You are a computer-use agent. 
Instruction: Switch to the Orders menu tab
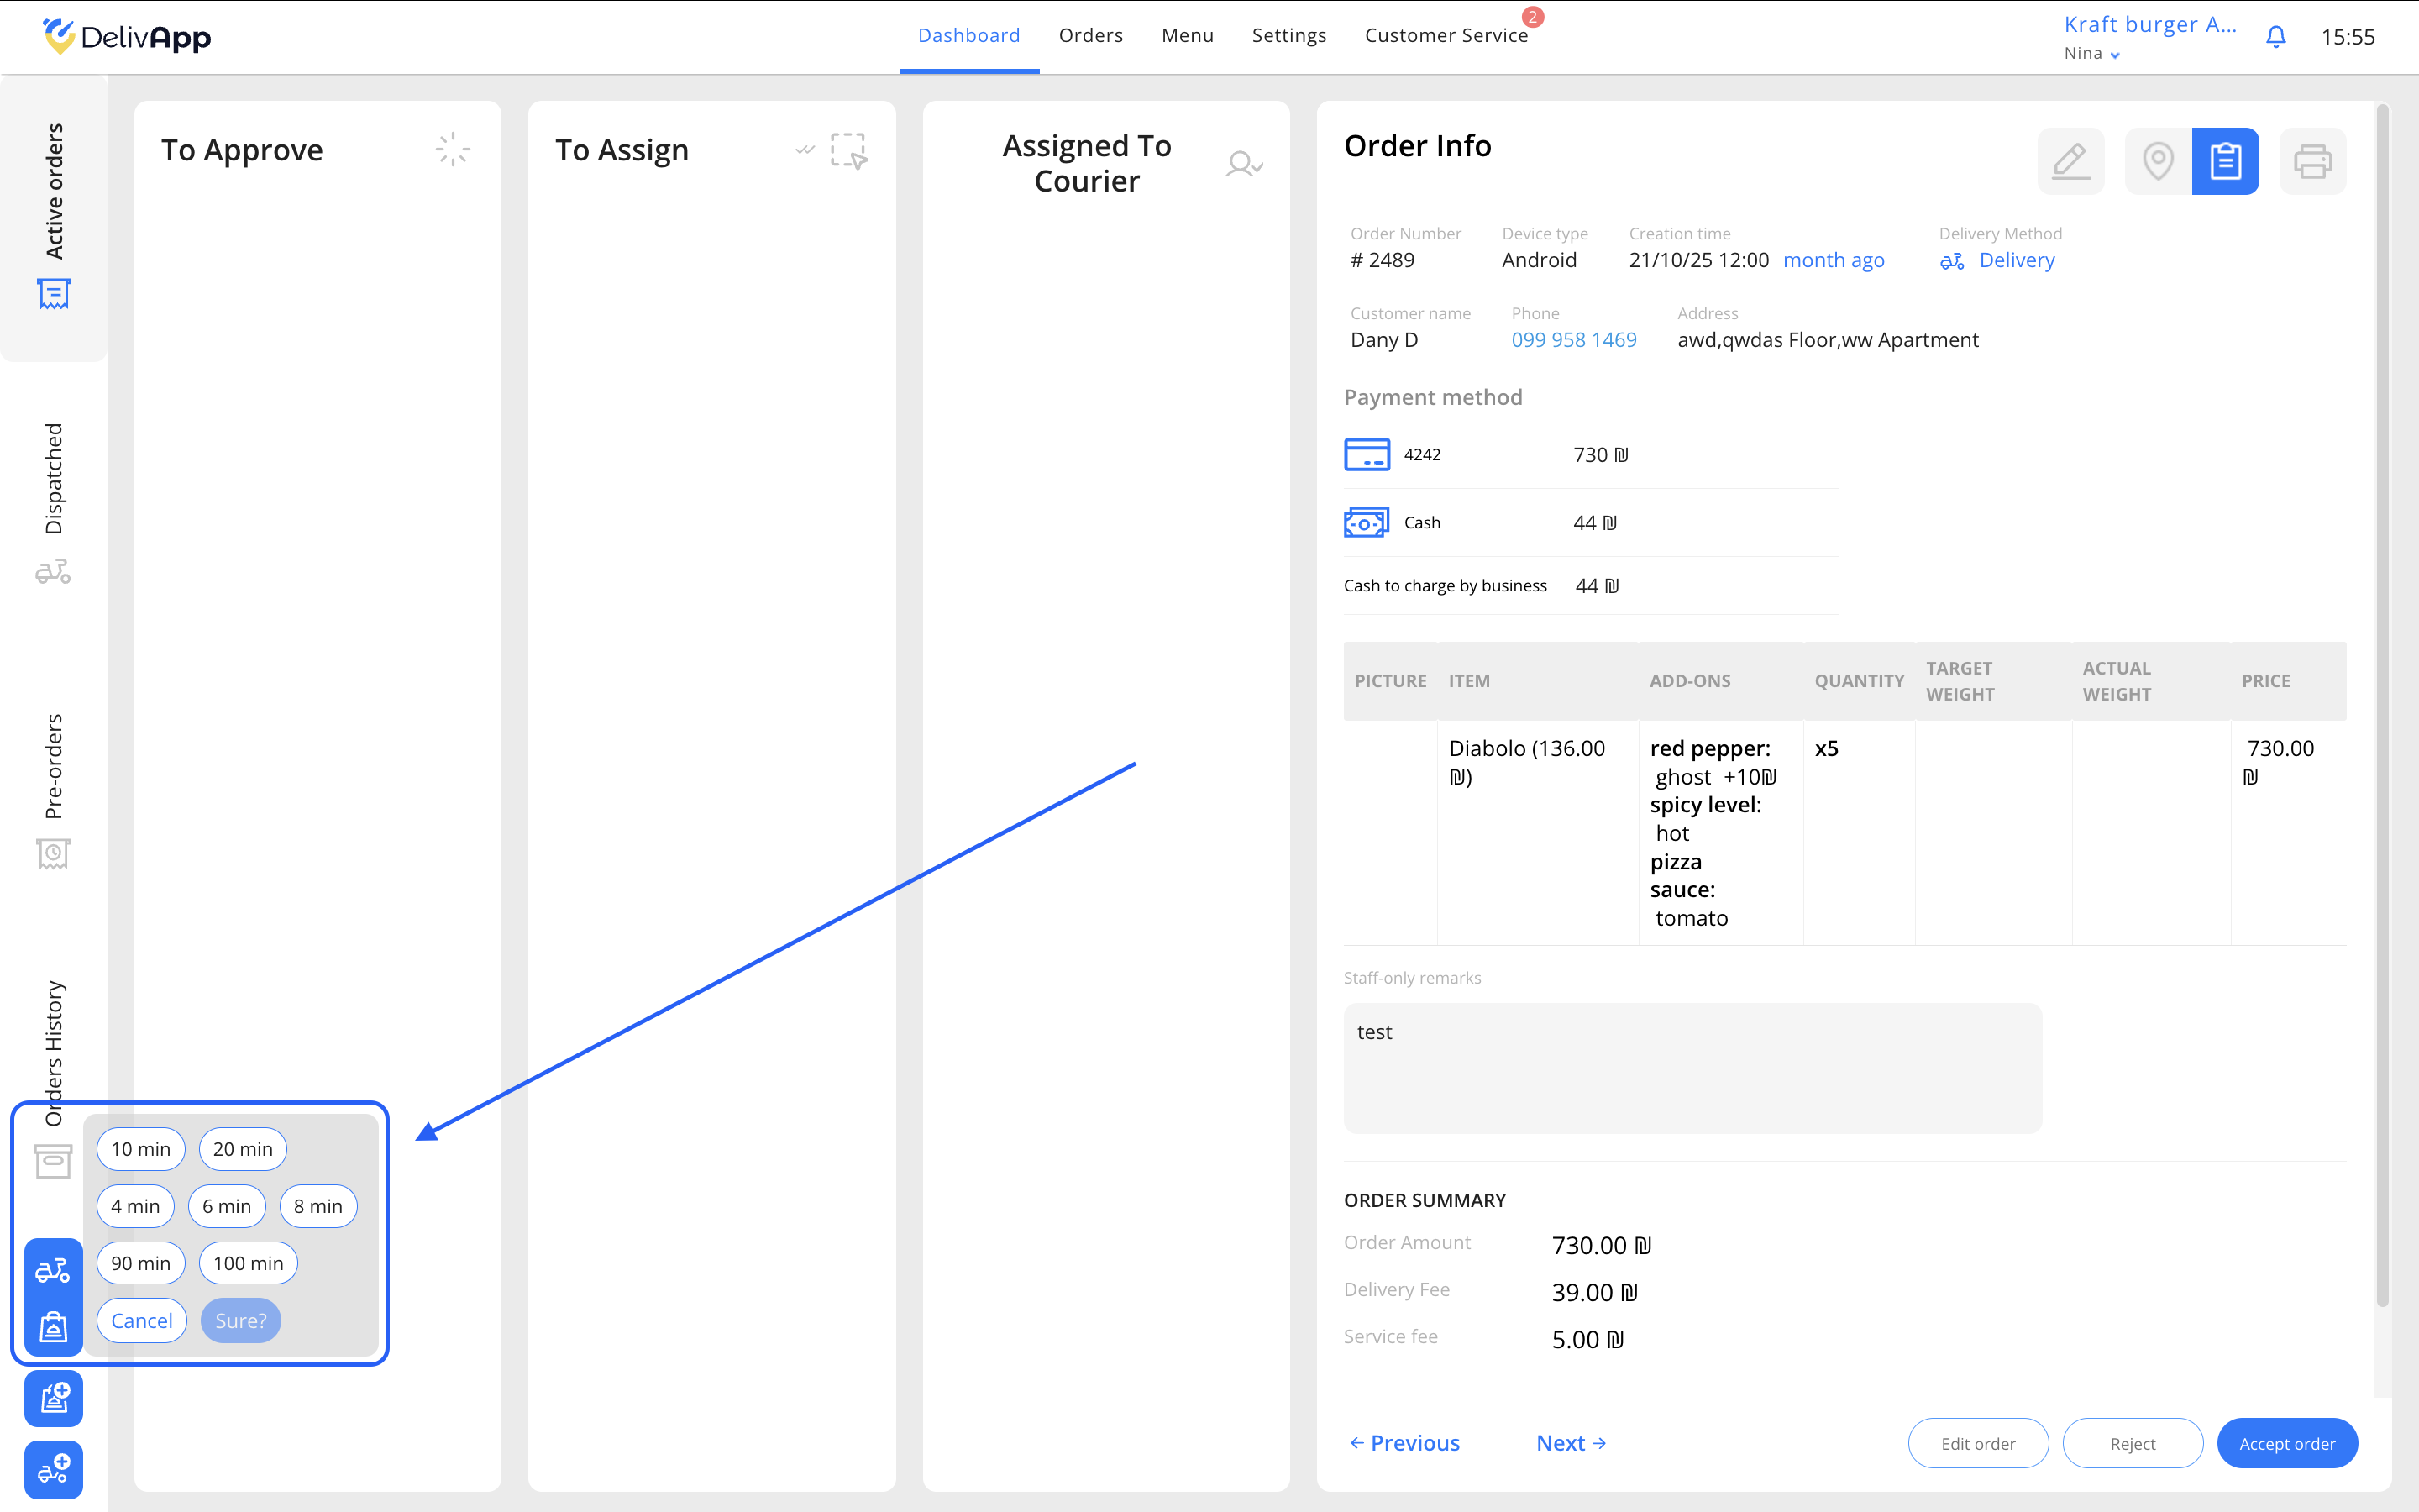[x=1090, y=36]
